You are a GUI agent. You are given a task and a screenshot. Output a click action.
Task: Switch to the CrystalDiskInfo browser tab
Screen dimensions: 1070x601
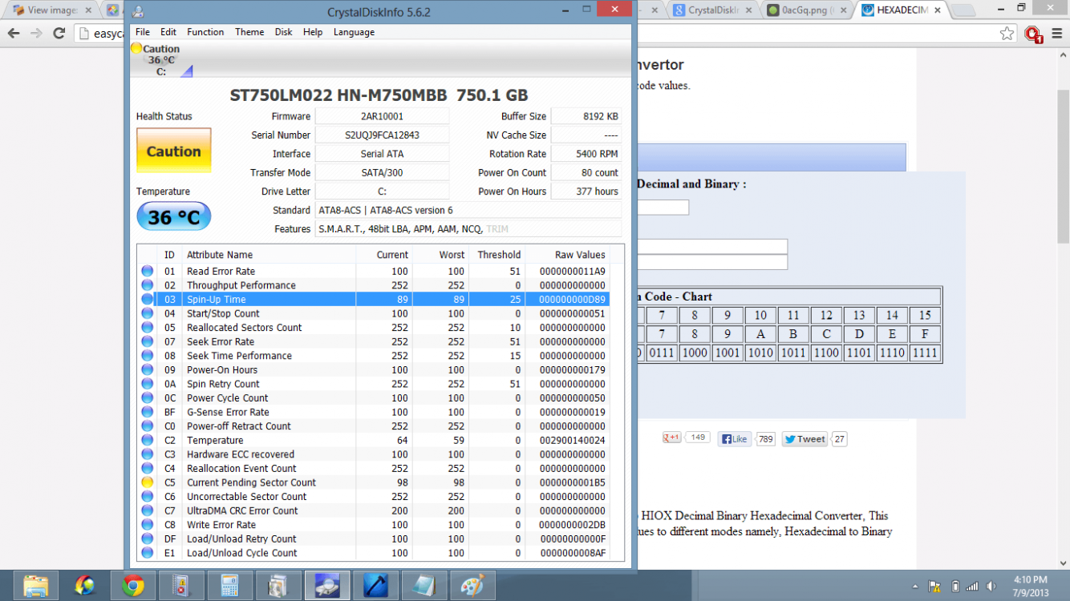click(x=711, y=10)
